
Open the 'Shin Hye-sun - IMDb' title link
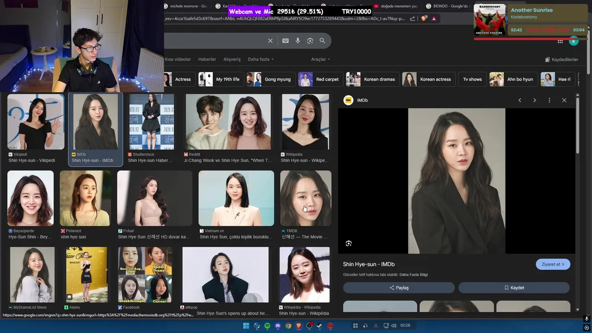pyautogui.click(x=369, y=264)
